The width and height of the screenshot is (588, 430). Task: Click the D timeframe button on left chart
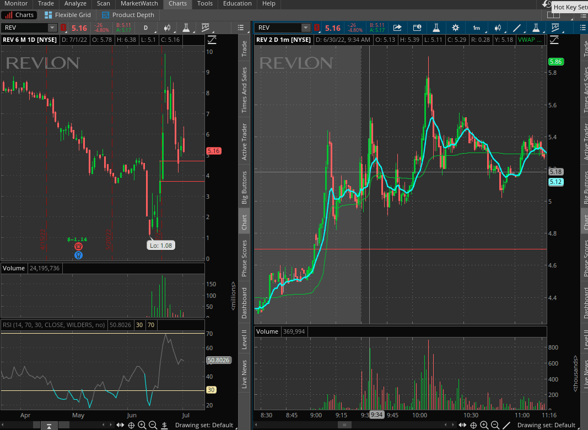[x=146, y=28]
